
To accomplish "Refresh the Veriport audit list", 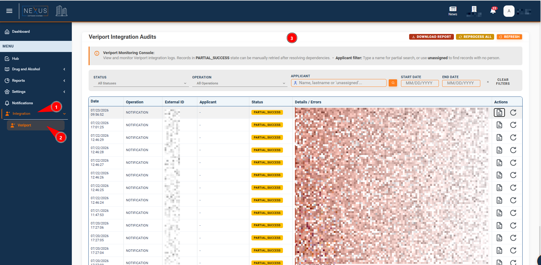I will point(509,37).
